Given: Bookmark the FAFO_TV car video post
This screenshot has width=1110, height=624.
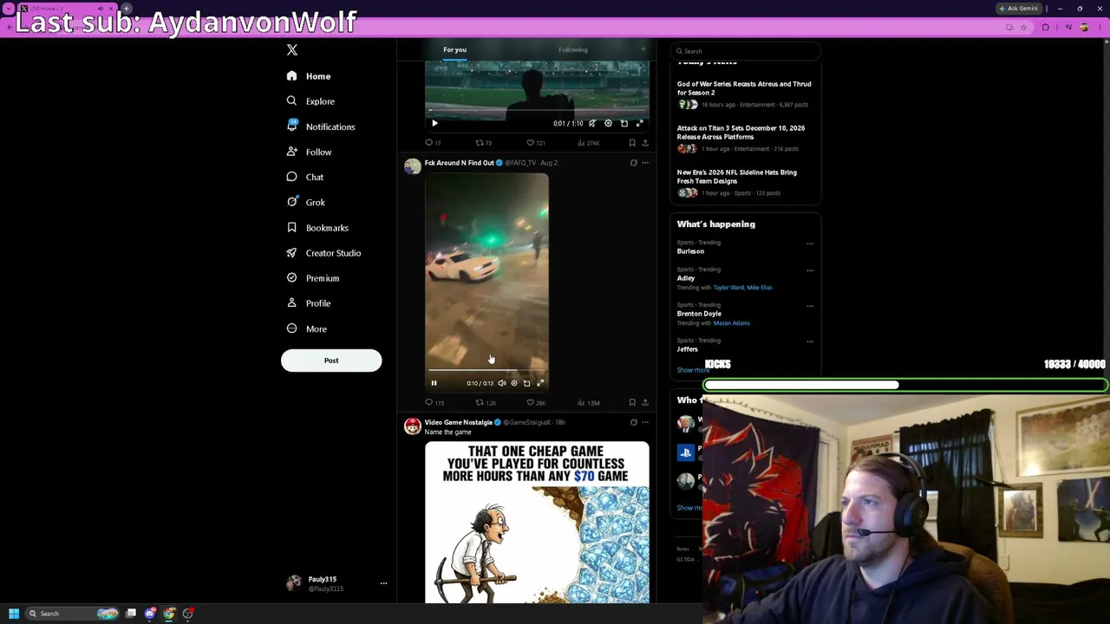Looking at the screenshot, I should tap(632, 403).
